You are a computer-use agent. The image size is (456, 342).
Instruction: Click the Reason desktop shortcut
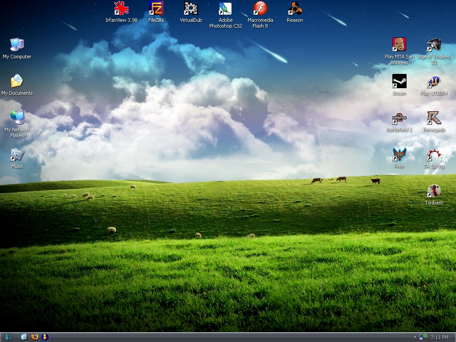point(295,8)
